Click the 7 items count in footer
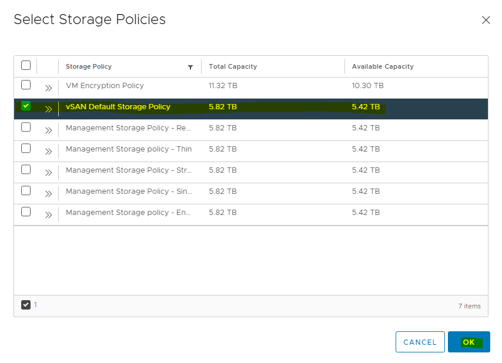The image size is (502, 363). (469, 306)
